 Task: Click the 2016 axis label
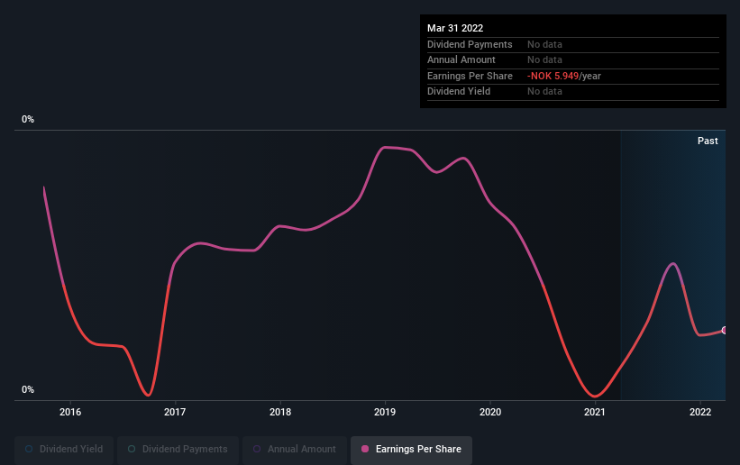(x=70, y=412)
